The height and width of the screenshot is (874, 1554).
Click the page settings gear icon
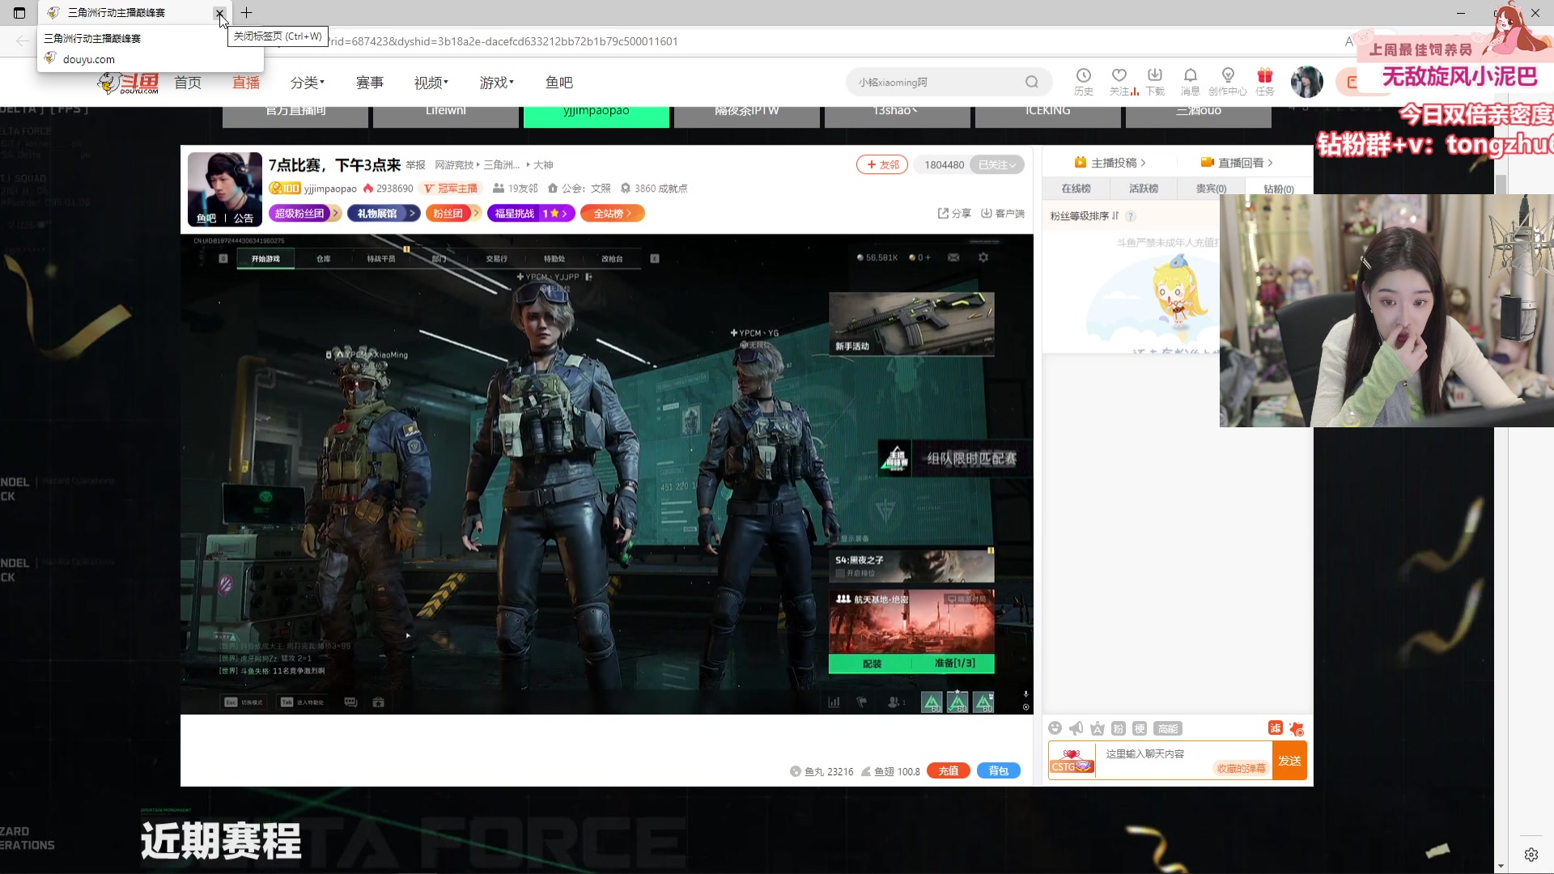(1531, 855)
